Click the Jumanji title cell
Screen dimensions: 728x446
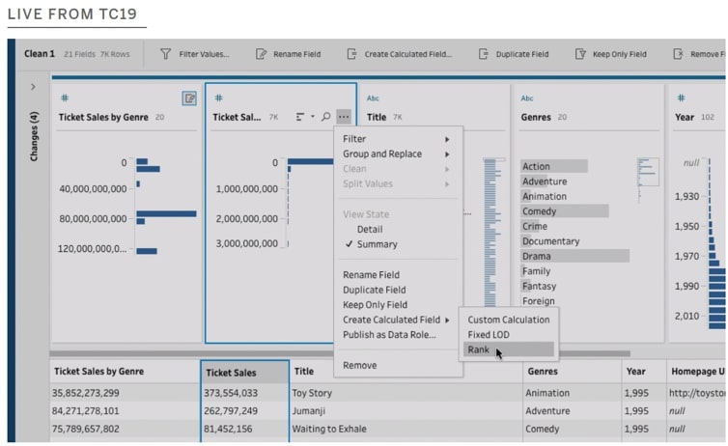(308, 410)
